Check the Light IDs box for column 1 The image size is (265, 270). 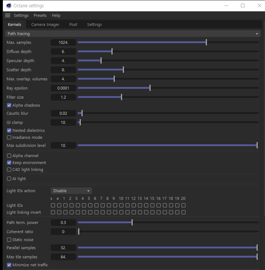[x=65, y=205]
